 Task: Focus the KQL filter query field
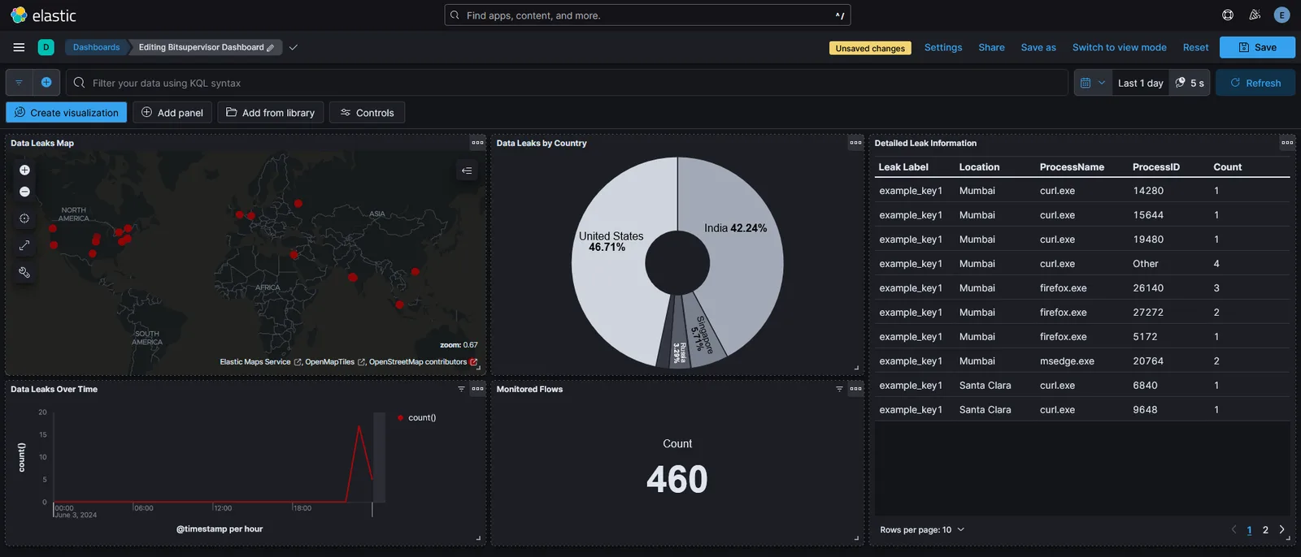point(567,83)
